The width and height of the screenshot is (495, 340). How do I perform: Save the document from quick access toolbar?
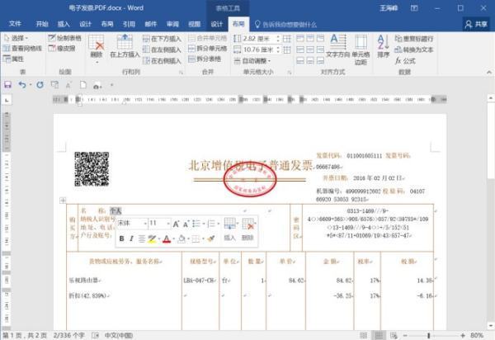coord(8,85)
